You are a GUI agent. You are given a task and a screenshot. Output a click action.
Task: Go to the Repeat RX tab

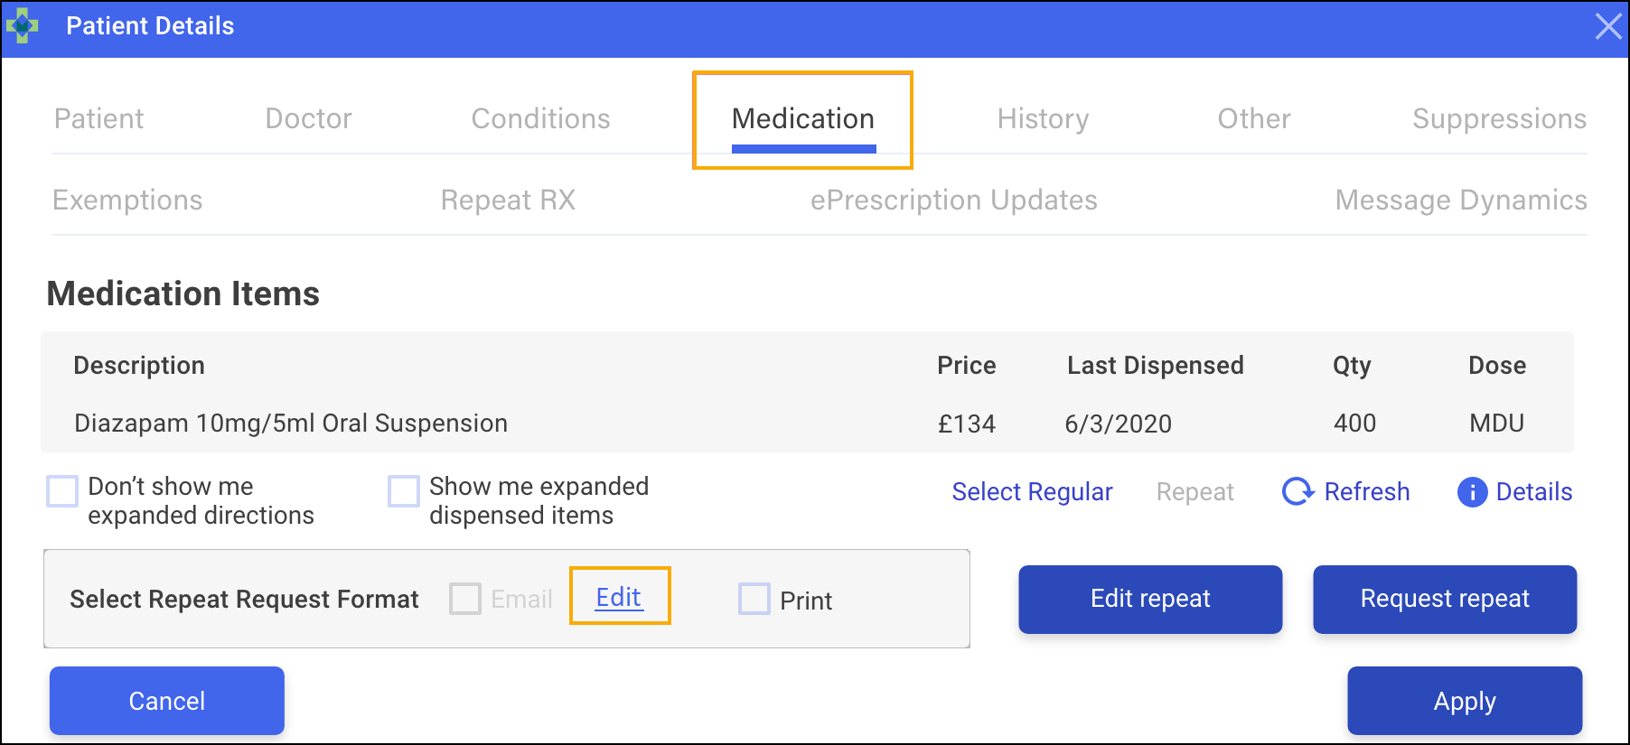(x=508, y=200)
